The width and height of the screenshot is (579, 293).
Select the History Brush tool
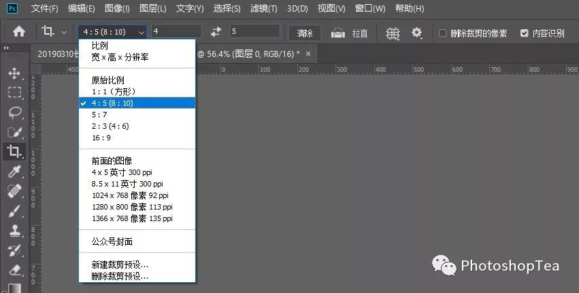(14, 251)
